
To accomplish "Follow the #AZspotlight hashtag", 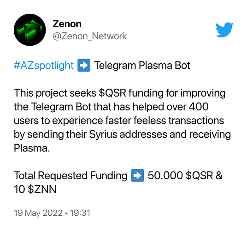I will pyautogui.click(x=44, y=65).
